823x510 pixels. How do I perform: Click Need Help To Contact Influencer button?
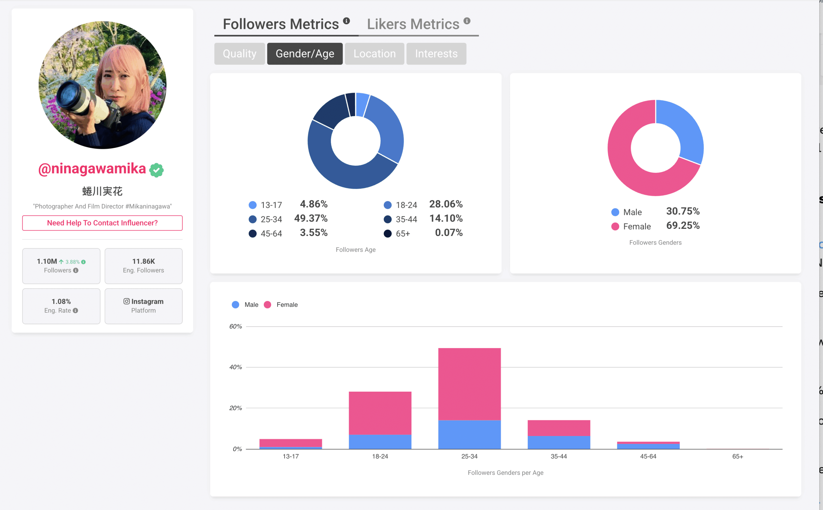(x=102, y=223)
